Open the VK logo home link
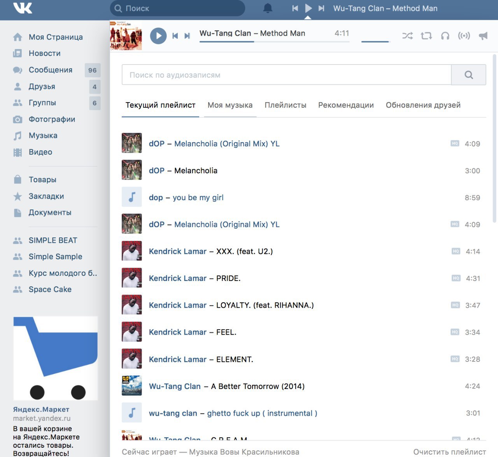 pyautogui.click(x=23, y=8)
